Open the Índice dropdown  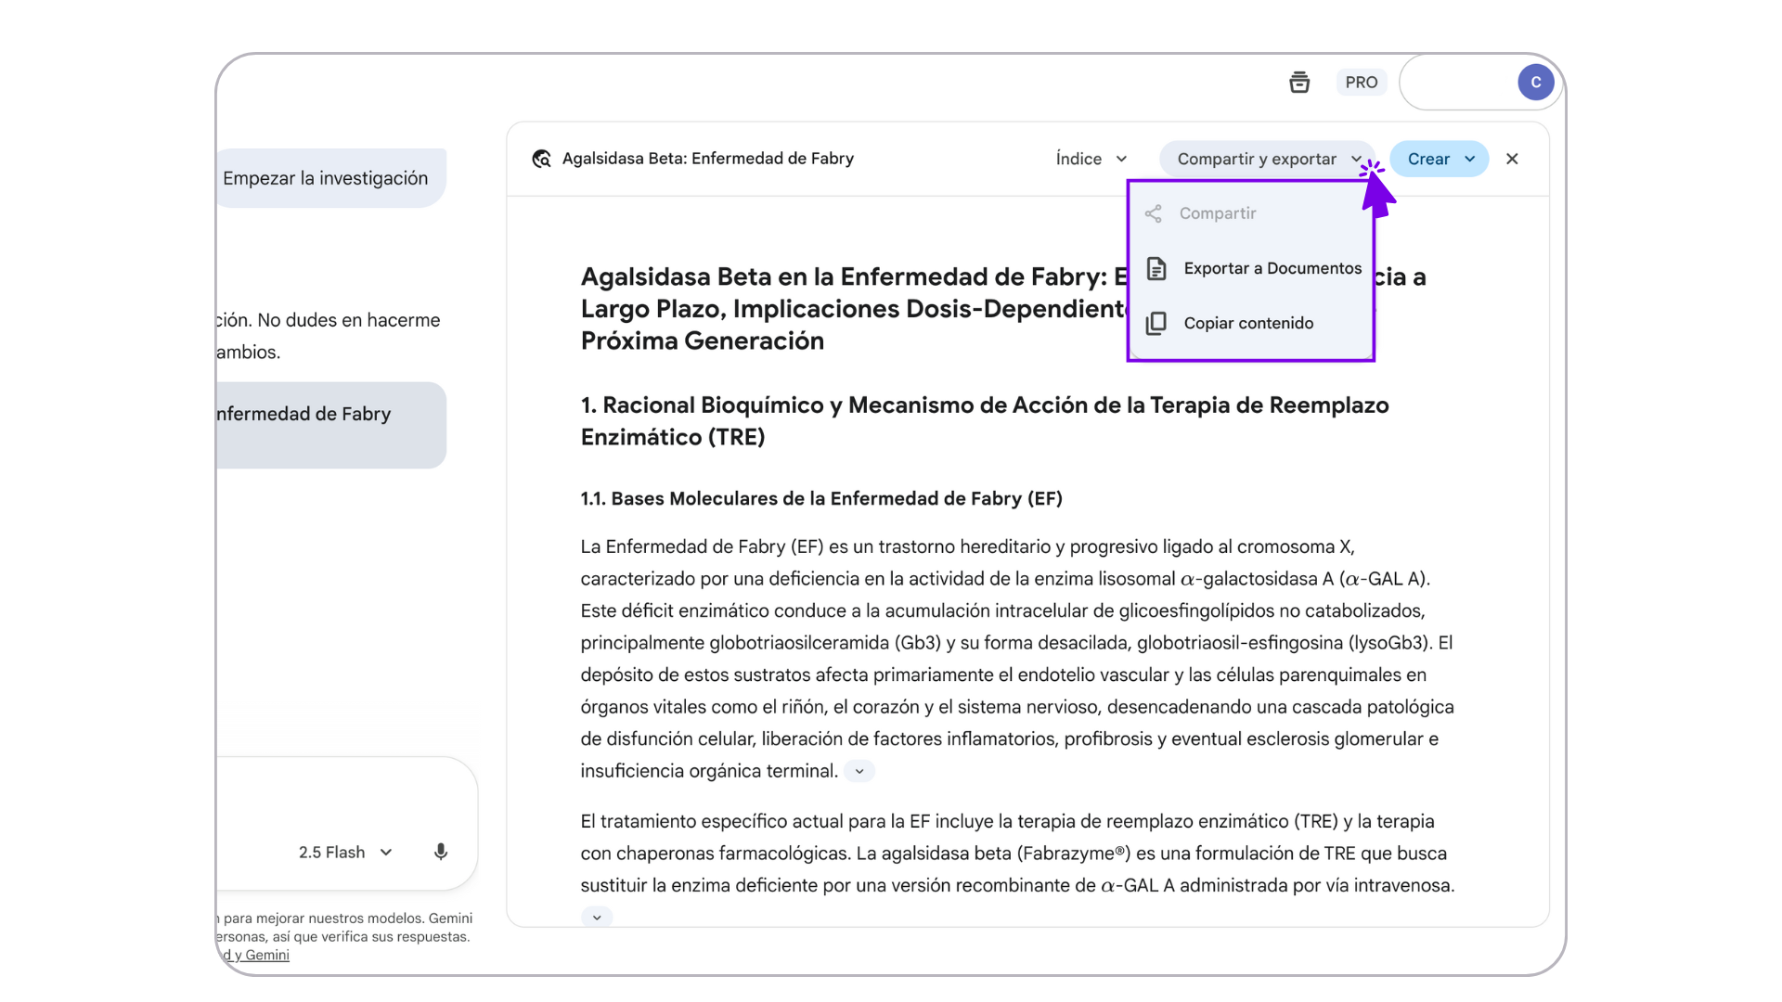(1091, 159)
